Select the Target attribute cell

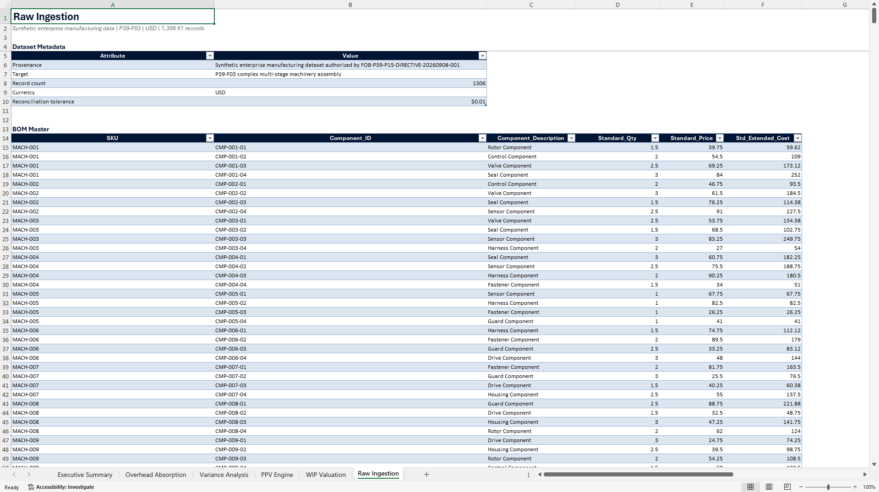pos(113,74)
